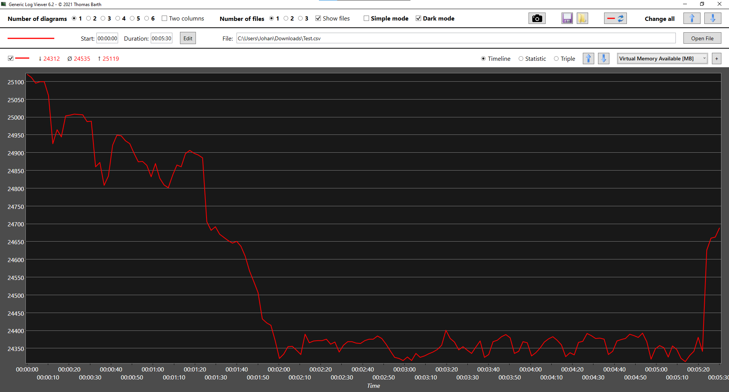Select Triple view mode
This screenshot has width=729, height=392.
(x=556, y=58)
